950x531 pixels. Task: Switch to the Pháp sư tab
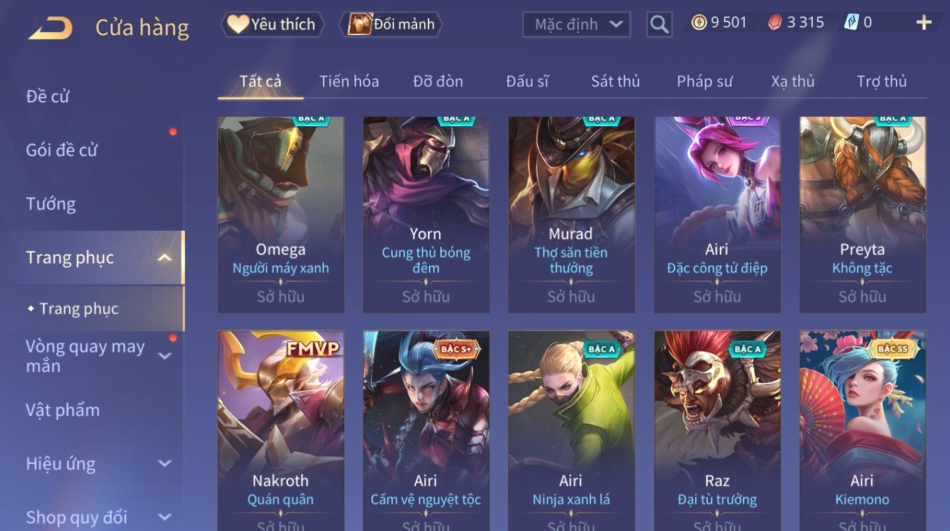704,81
